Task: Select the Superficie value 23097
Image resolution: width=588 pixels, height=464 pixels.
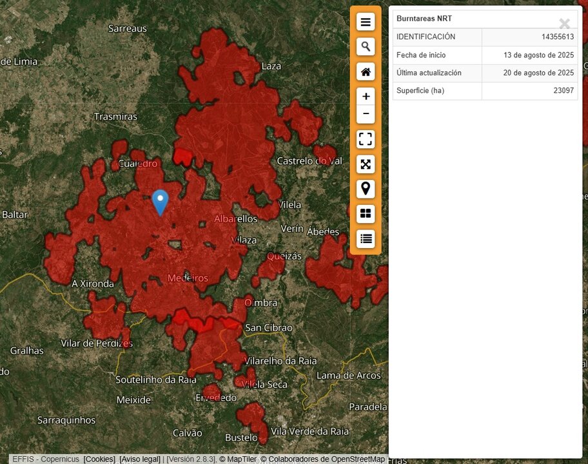Action: click(x=563, y=90)
